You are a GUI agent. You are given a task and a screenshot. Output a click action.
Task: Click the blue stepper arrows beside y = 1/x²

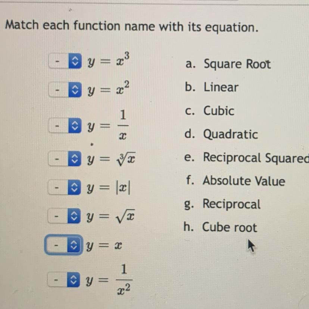pos(74,280)
